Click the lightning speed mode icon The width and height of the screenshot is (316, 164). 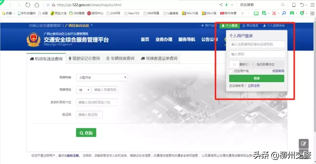226,5
